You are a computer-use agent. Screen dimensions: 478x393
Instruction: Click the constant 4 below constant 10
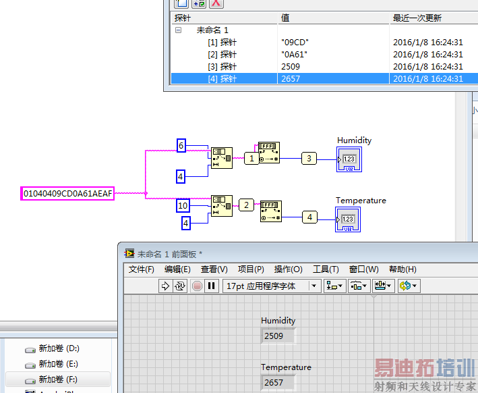186,224
